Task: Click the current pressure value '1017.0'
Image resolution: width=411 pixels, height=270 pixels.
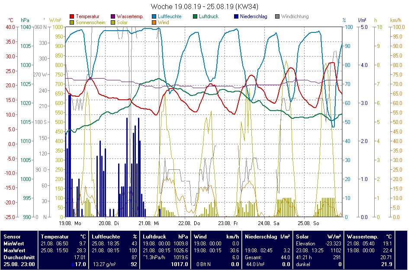Action: tap(180, 264)
